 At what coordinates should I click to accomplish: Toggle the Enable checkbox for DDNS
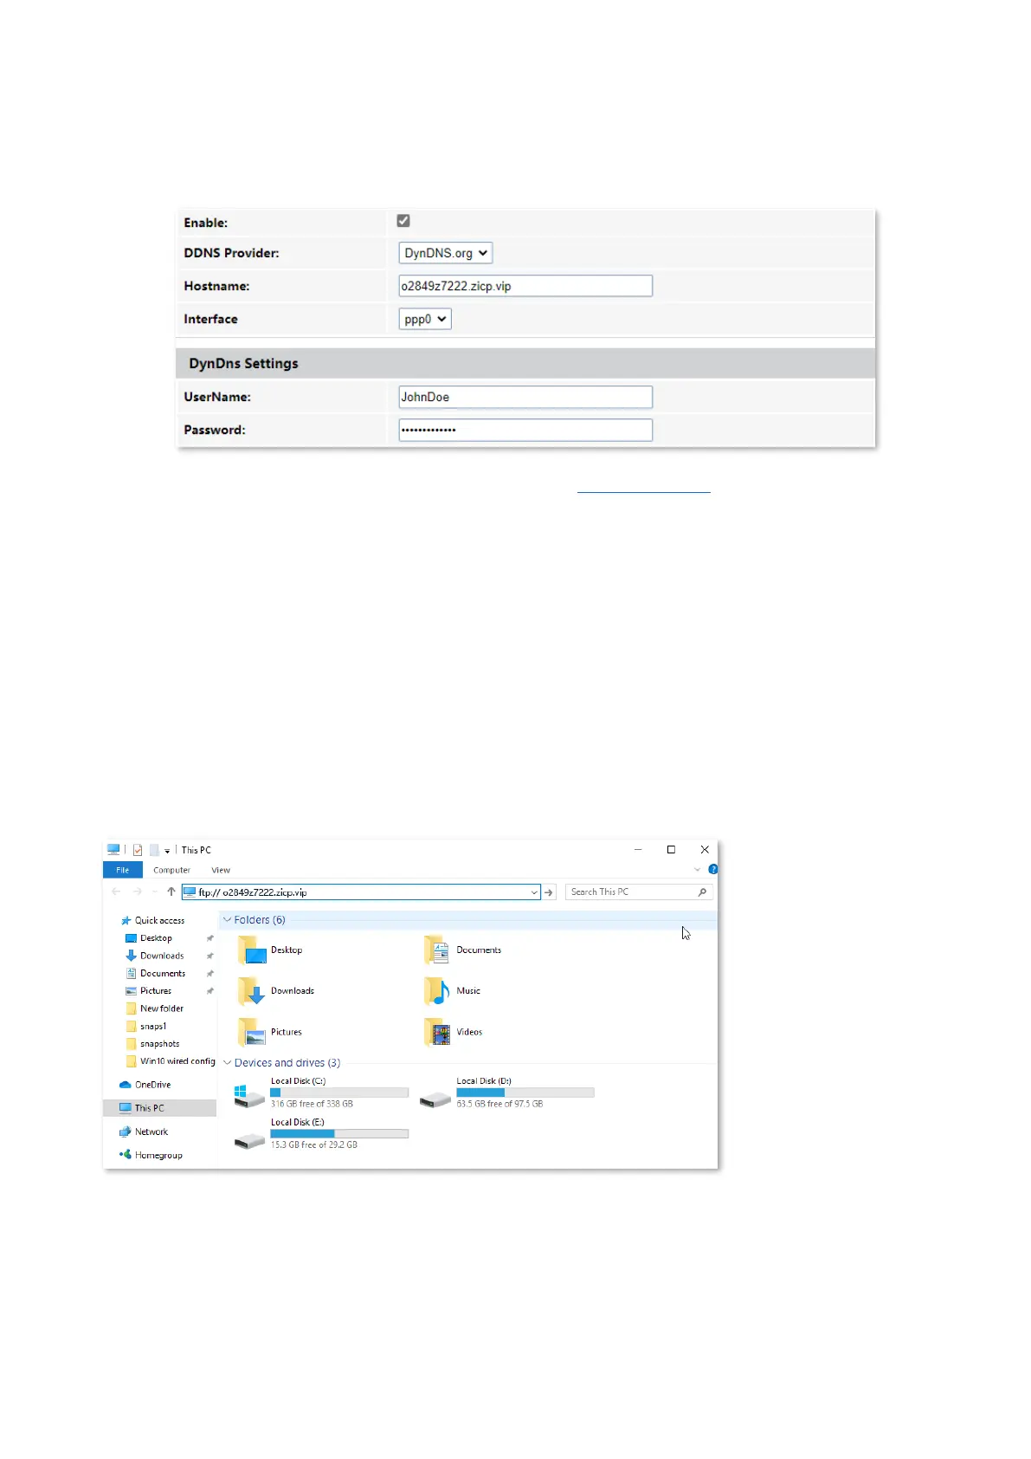(403, 221)
